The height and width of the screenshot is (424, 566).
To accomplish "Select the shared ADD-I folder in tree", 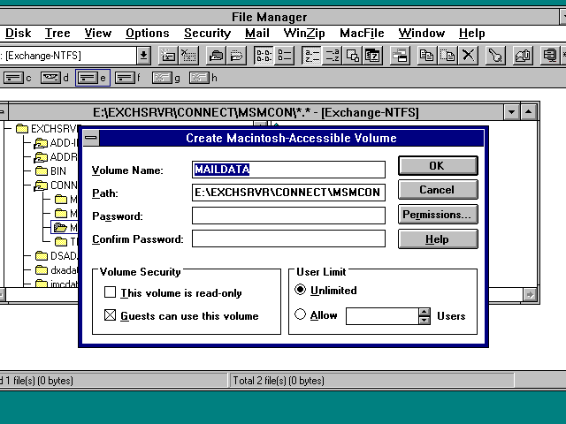I will point(56,143).
